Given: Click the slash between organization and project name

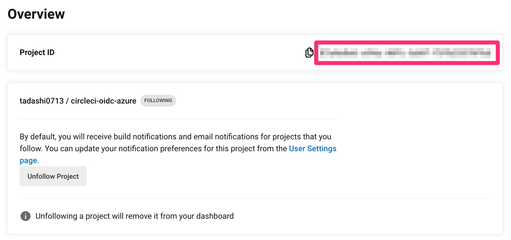Looking at the screenshot, I should point(67,101).
